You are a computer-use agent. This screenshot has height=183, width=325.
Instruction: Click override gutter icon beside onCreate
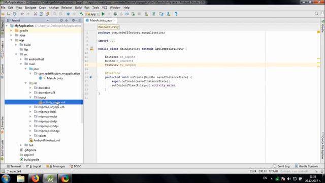(x=91, y=77)
